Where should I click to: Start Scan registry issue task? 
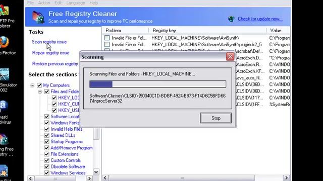pos(49,42)
